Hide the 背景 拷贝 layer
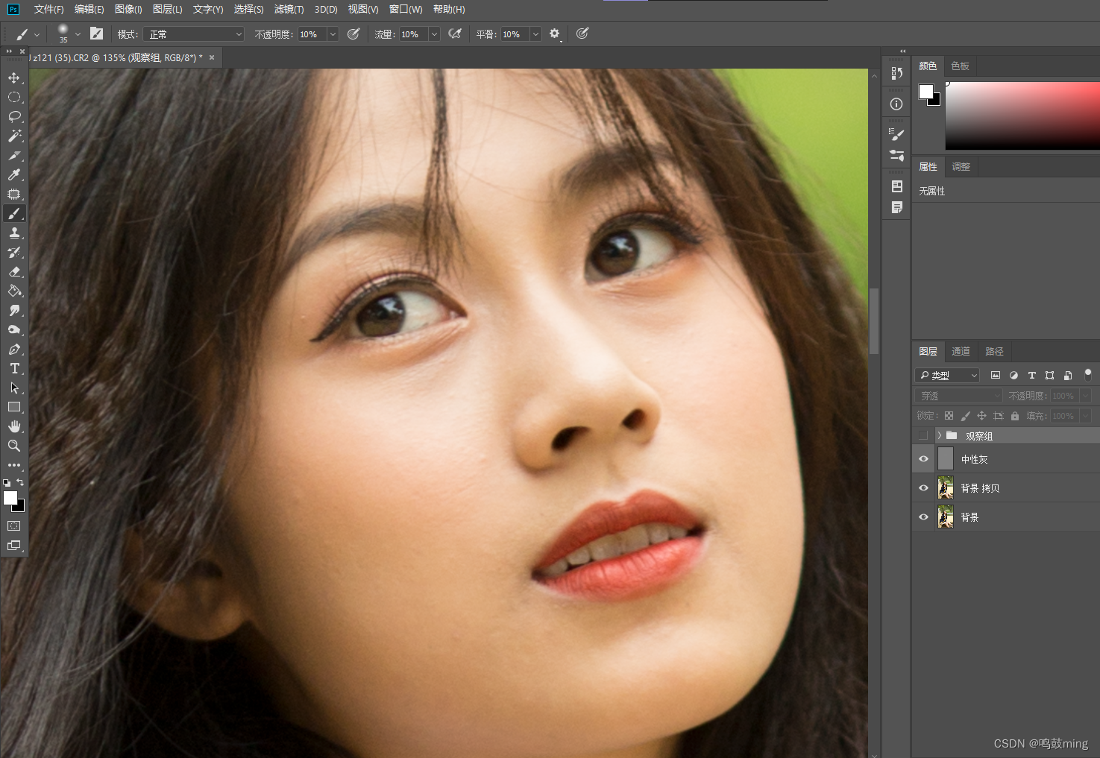This screenshot has width=1100, height=758. coord(923,488)
